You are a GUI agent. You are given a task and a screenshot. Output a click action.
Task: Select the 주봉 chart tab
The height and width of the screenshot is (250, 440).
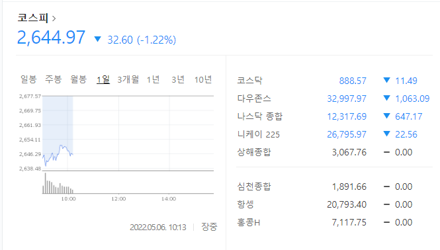pyautogui.click(x=54, y=79)
